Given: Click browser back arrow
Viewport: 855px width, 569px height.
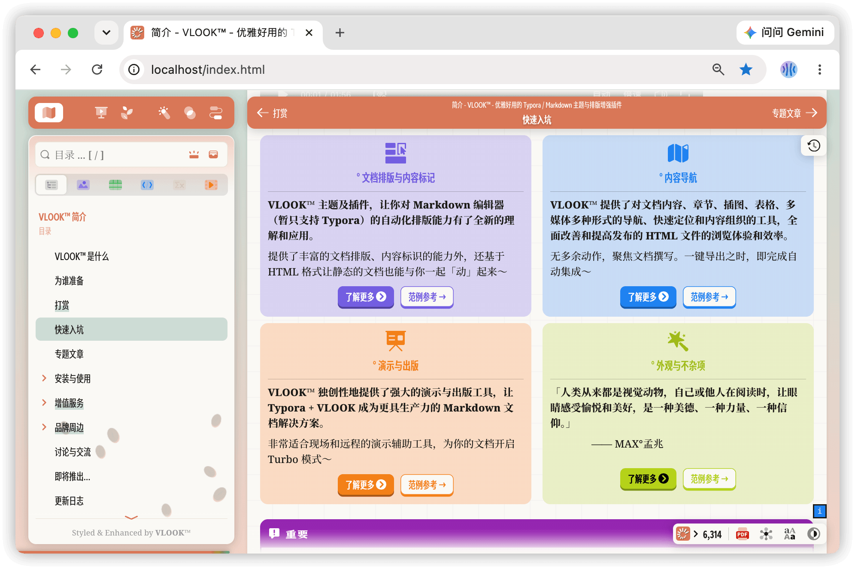Looking at the screenshot, I should [36, 70].
